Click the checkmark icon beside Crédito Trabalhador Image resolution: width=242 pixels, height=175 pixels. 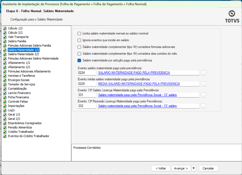point(5,132)
